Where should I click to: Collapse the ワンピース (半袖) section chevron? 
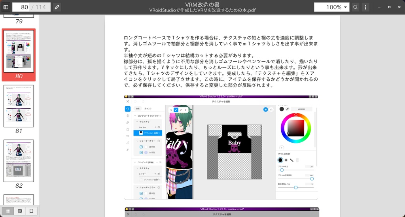(135, 162)
